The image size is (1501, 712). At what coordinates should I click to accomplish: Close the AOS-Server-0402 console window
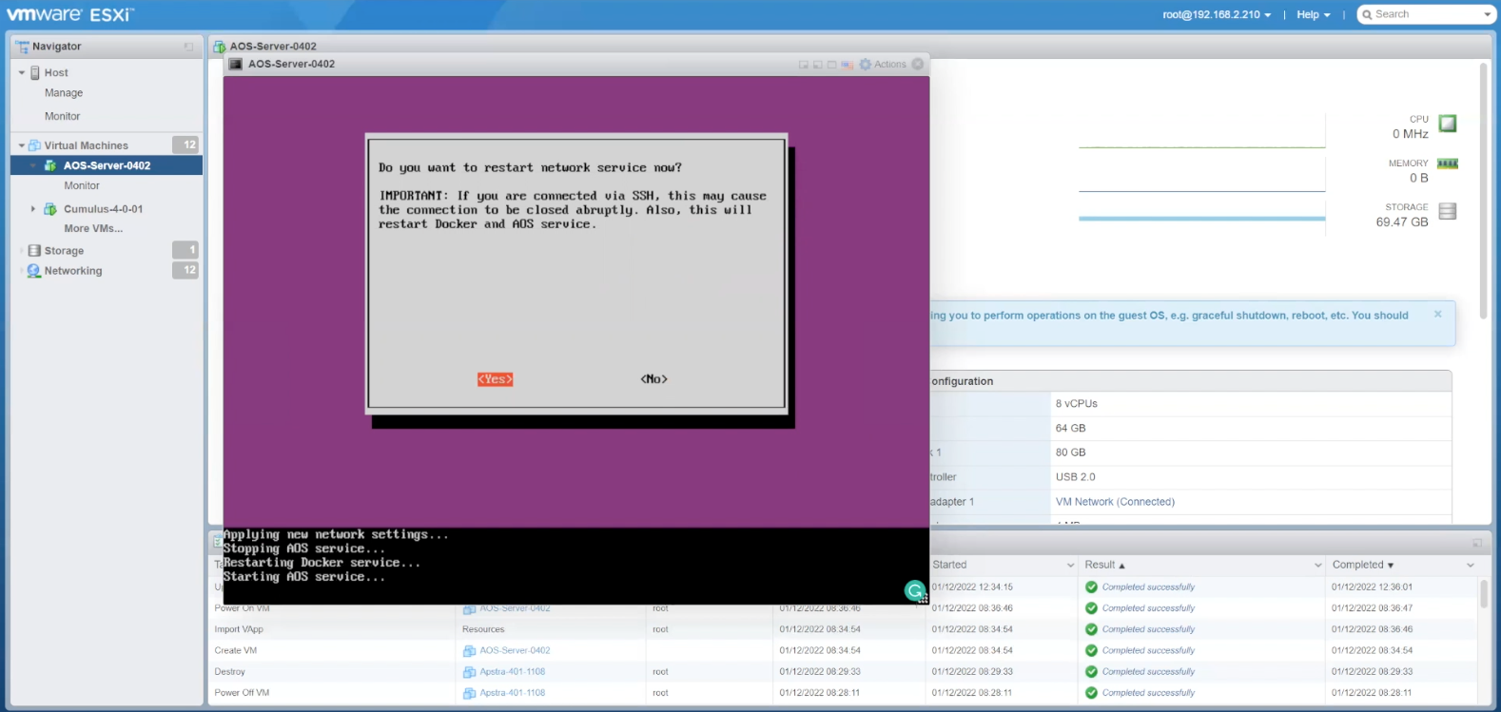[x=918, y=64]
